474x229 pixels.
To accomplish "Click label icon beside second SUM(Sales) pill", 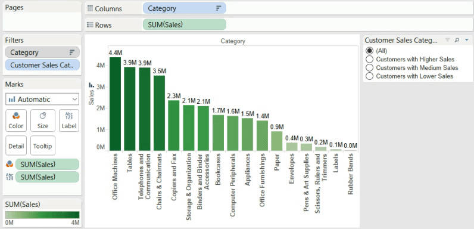I will [10, 177].
